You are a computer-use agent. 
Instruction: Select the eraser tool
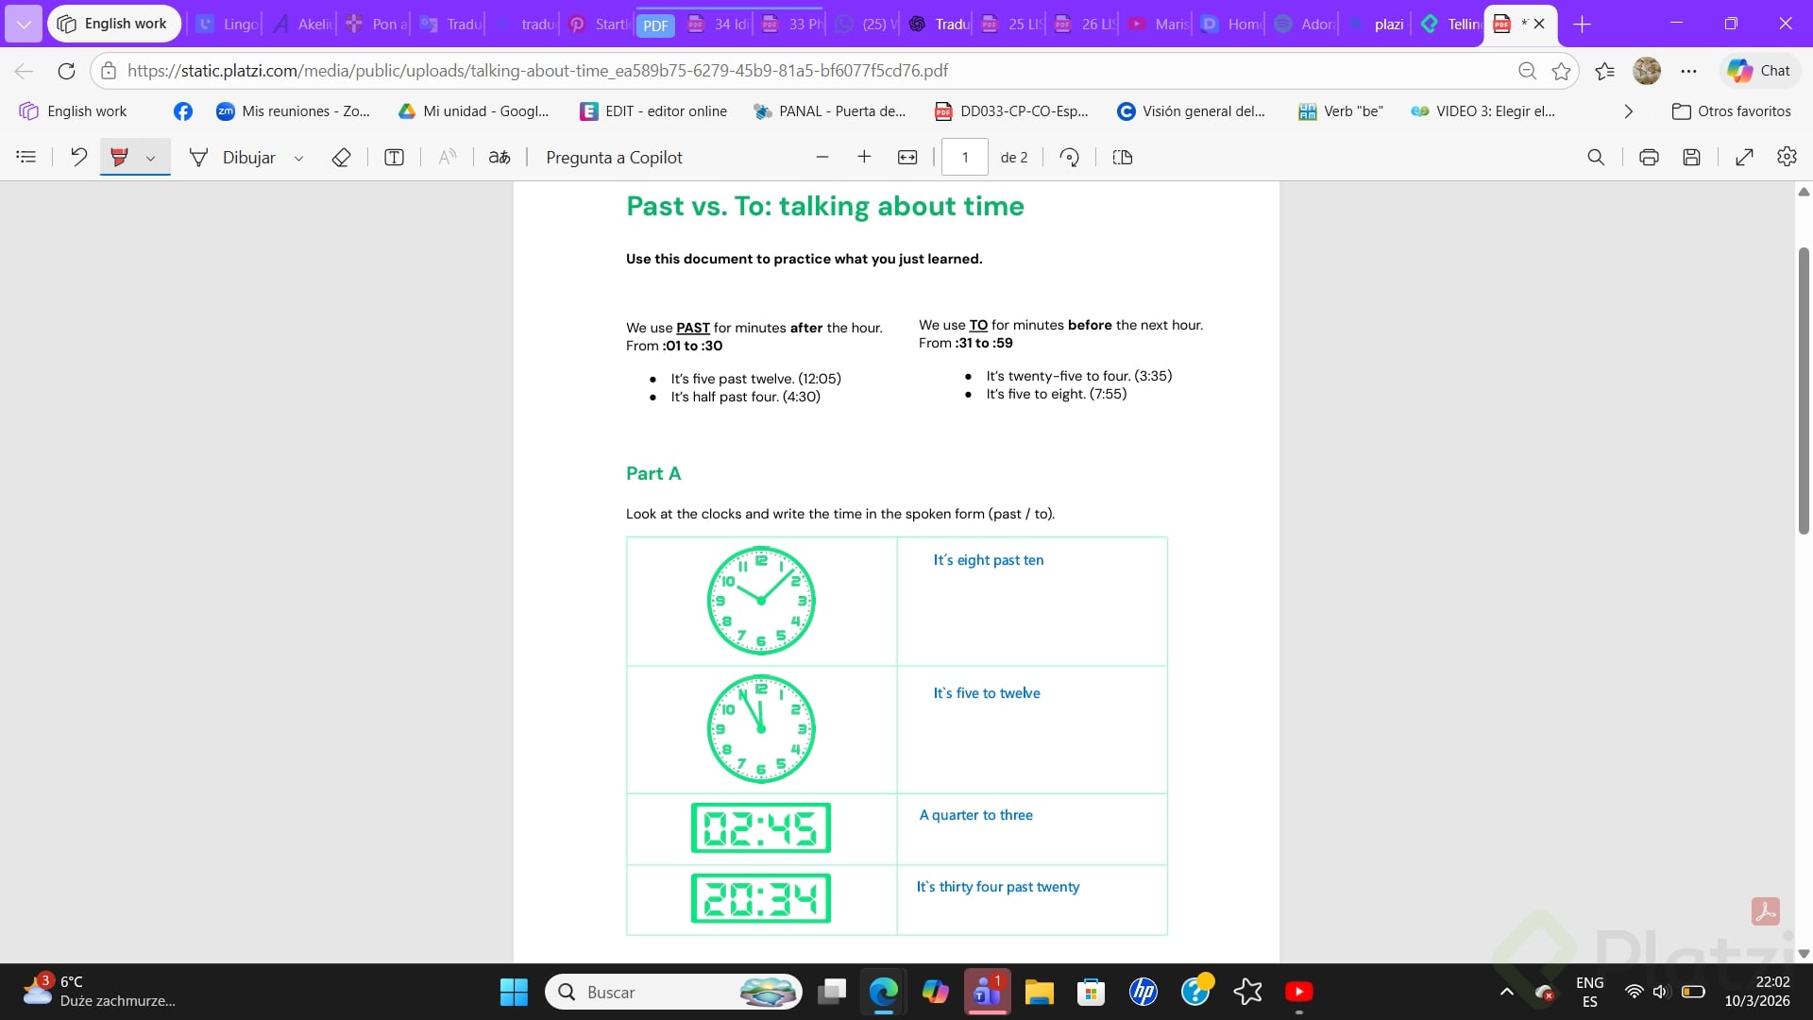coord(341,158)
